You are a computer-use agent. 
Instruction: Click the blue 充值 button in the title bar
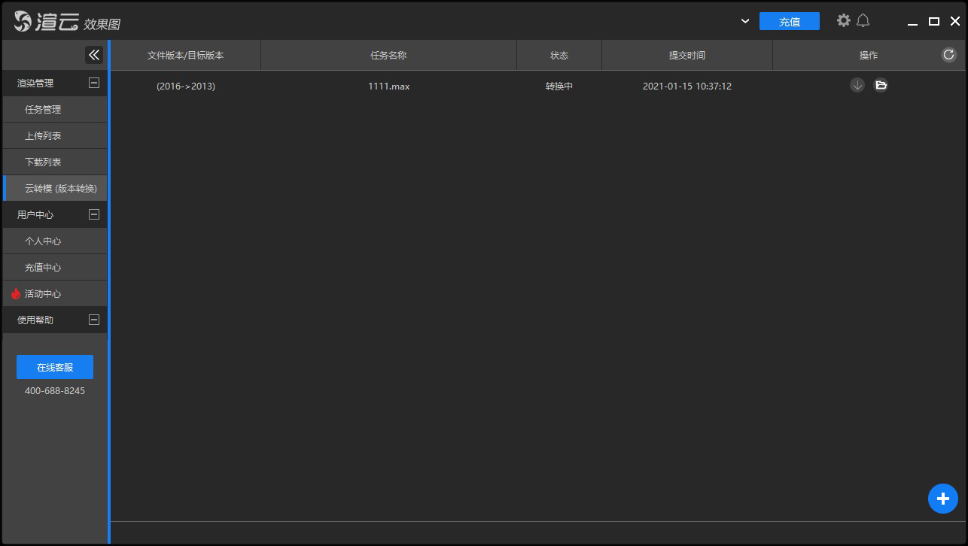pyautogui.click(x=790, y=21)
